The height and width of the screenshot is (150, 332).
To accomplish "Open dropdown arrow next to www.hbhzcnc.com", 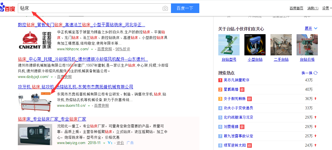I will [x=92, y=49].
